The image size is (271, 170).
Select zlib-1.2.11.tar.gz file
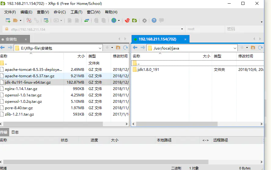tap(64, 114)
